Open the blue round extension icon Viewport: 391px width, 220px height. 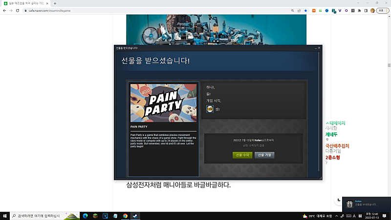pos(326,11)
